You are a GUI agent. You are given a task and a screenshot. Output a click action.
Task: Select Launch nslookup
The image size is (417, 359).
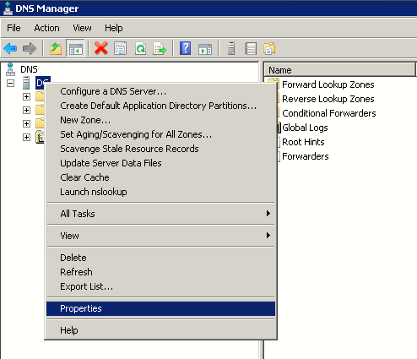(160, 192)
